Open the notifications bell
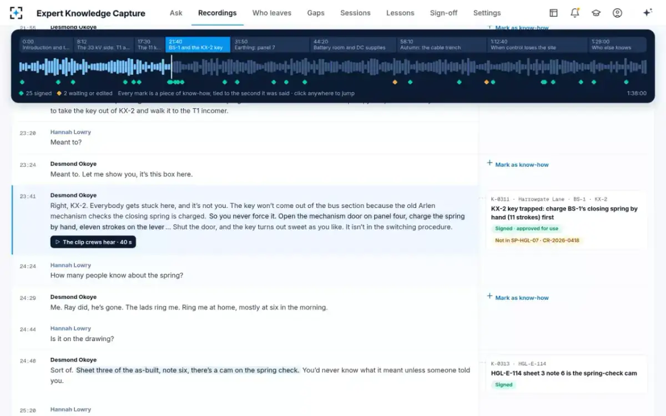Viewport: 666px width, 416px height. 575,13
